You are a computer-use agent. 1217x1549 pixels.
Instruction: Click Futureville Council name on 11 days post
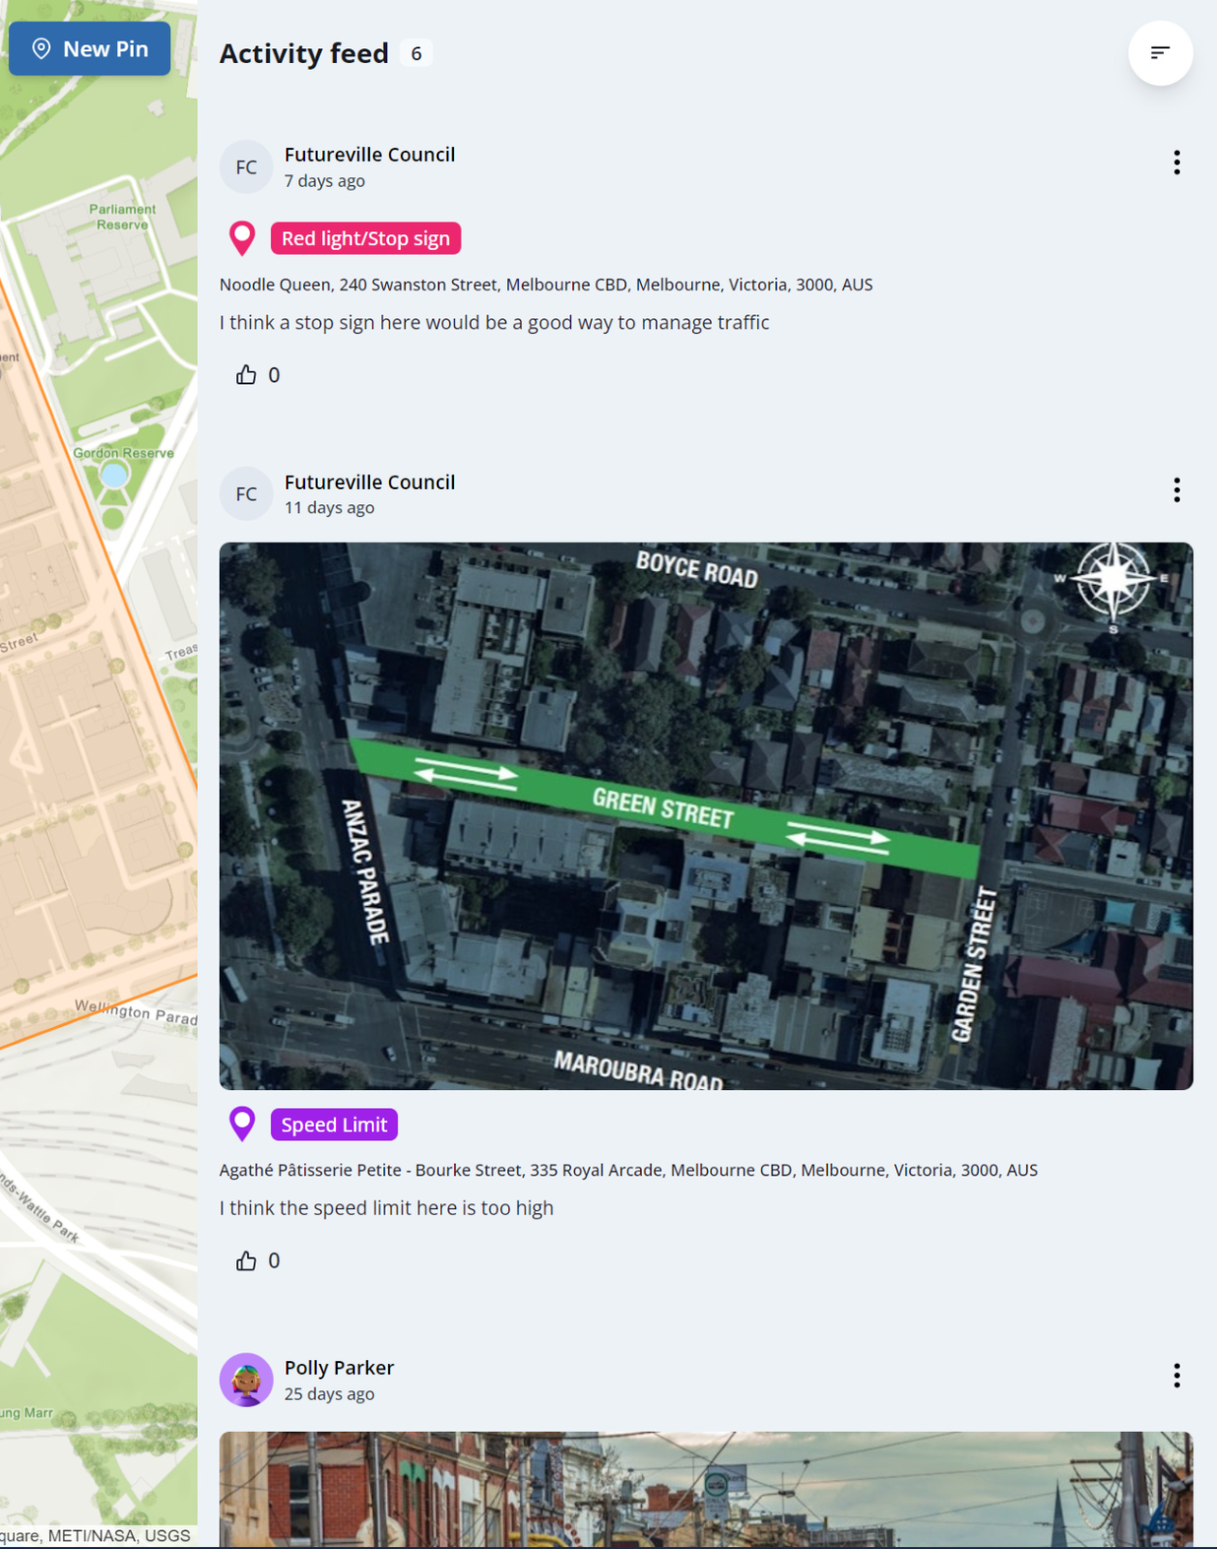click(370, 482)
